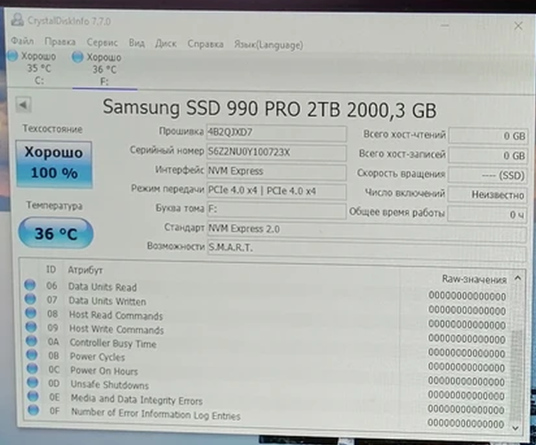Click the transfer mode field PCIe 4.0 x4
The image size is (536, 445).
[276, 191]
